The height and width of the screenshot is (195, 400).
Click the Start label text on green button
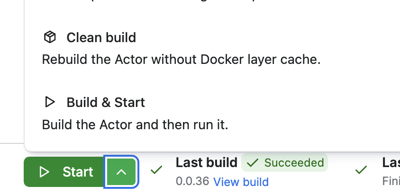78,172
